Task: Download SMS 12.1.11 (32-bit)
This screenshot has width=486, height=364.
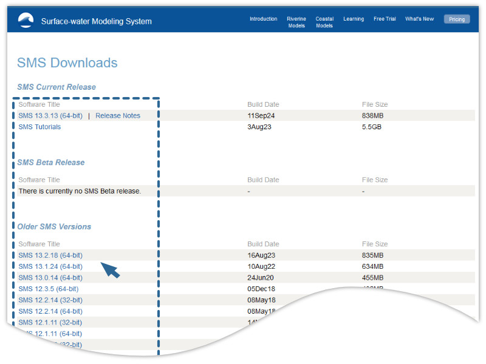Action: tap(50, 323)
